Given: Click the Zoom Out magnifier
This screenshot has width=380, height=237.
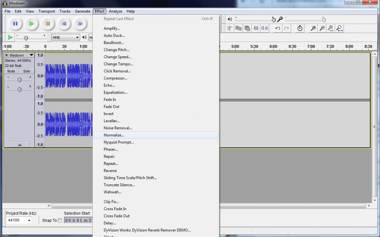Looking at the screenshot, I should [x=322, y=28].
